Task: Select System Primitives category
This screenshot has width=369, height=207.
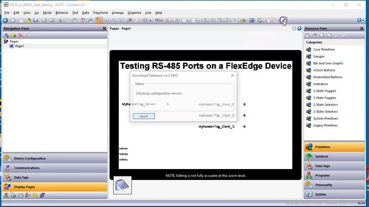Action: (325, 118)
